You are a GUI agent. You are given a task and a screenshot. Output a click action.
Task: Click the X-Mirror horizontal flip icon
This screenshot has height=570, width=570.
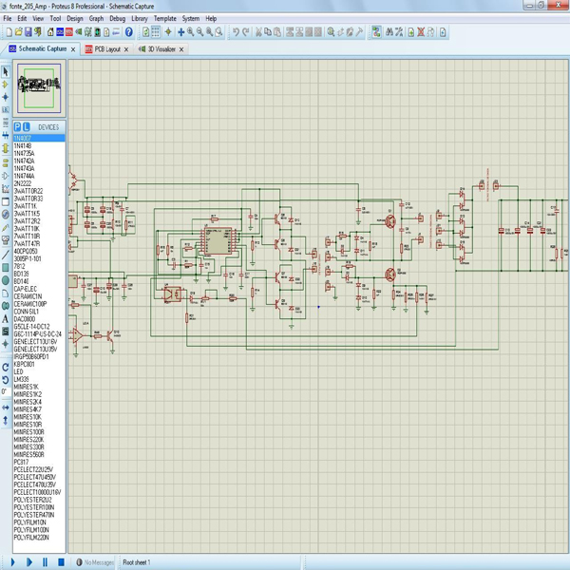(x=6, y=406)
